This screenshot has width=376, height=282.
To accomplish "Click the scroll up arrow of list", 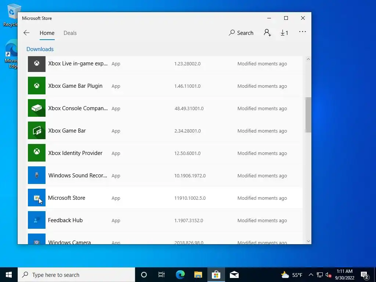I will (308, 59).
